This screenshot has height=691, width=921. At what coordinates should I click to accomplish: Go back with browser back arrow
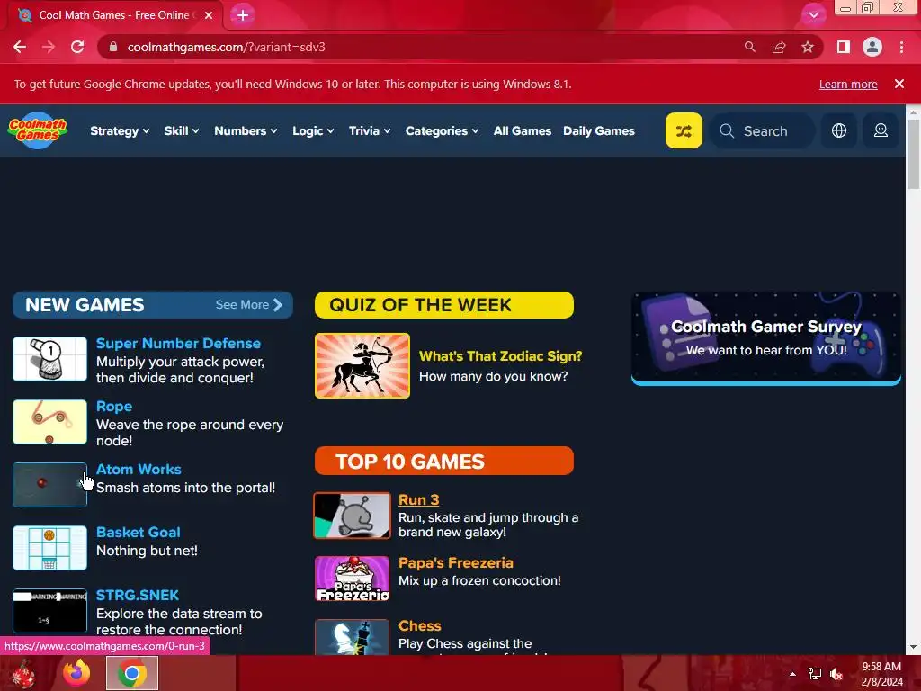pyautogui.click(x=20, y=47)
